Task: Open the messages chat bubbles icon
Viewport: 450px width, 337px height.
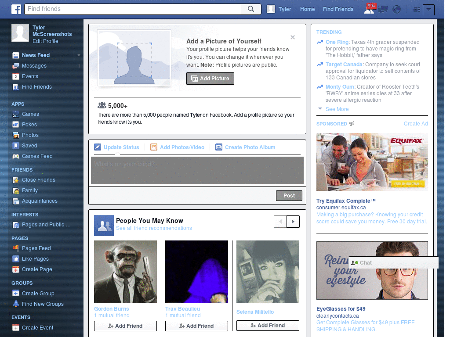Action: coord(383,10)
